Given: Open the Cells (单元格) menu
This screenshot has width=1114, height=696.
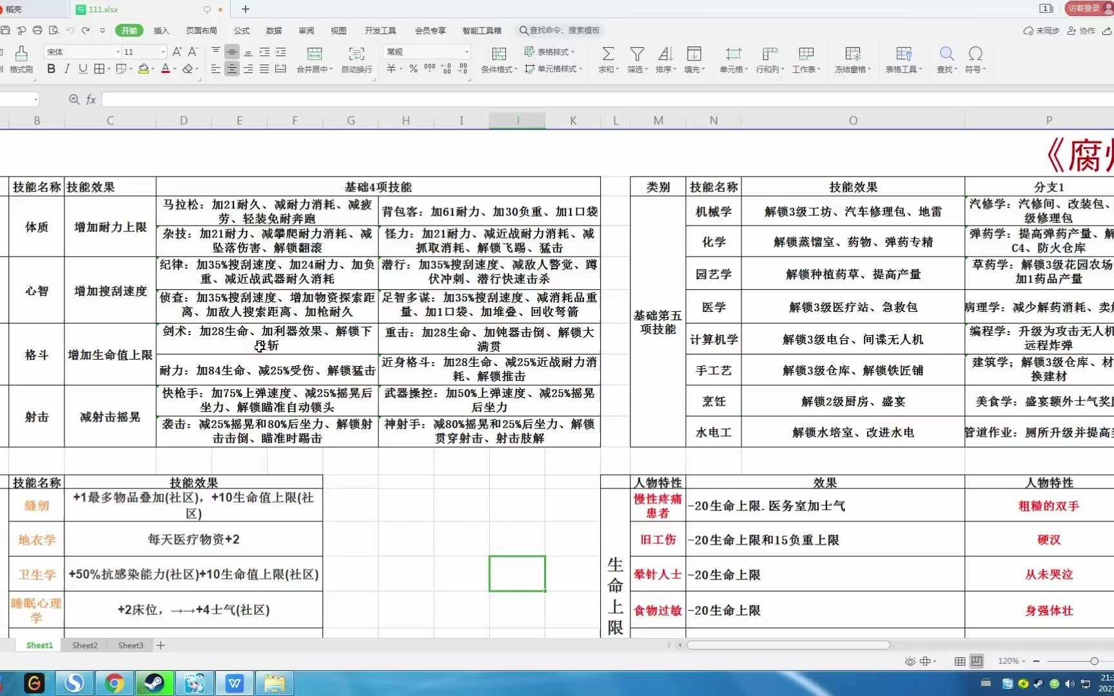Looking at the screenshot, I should point(734,59).
